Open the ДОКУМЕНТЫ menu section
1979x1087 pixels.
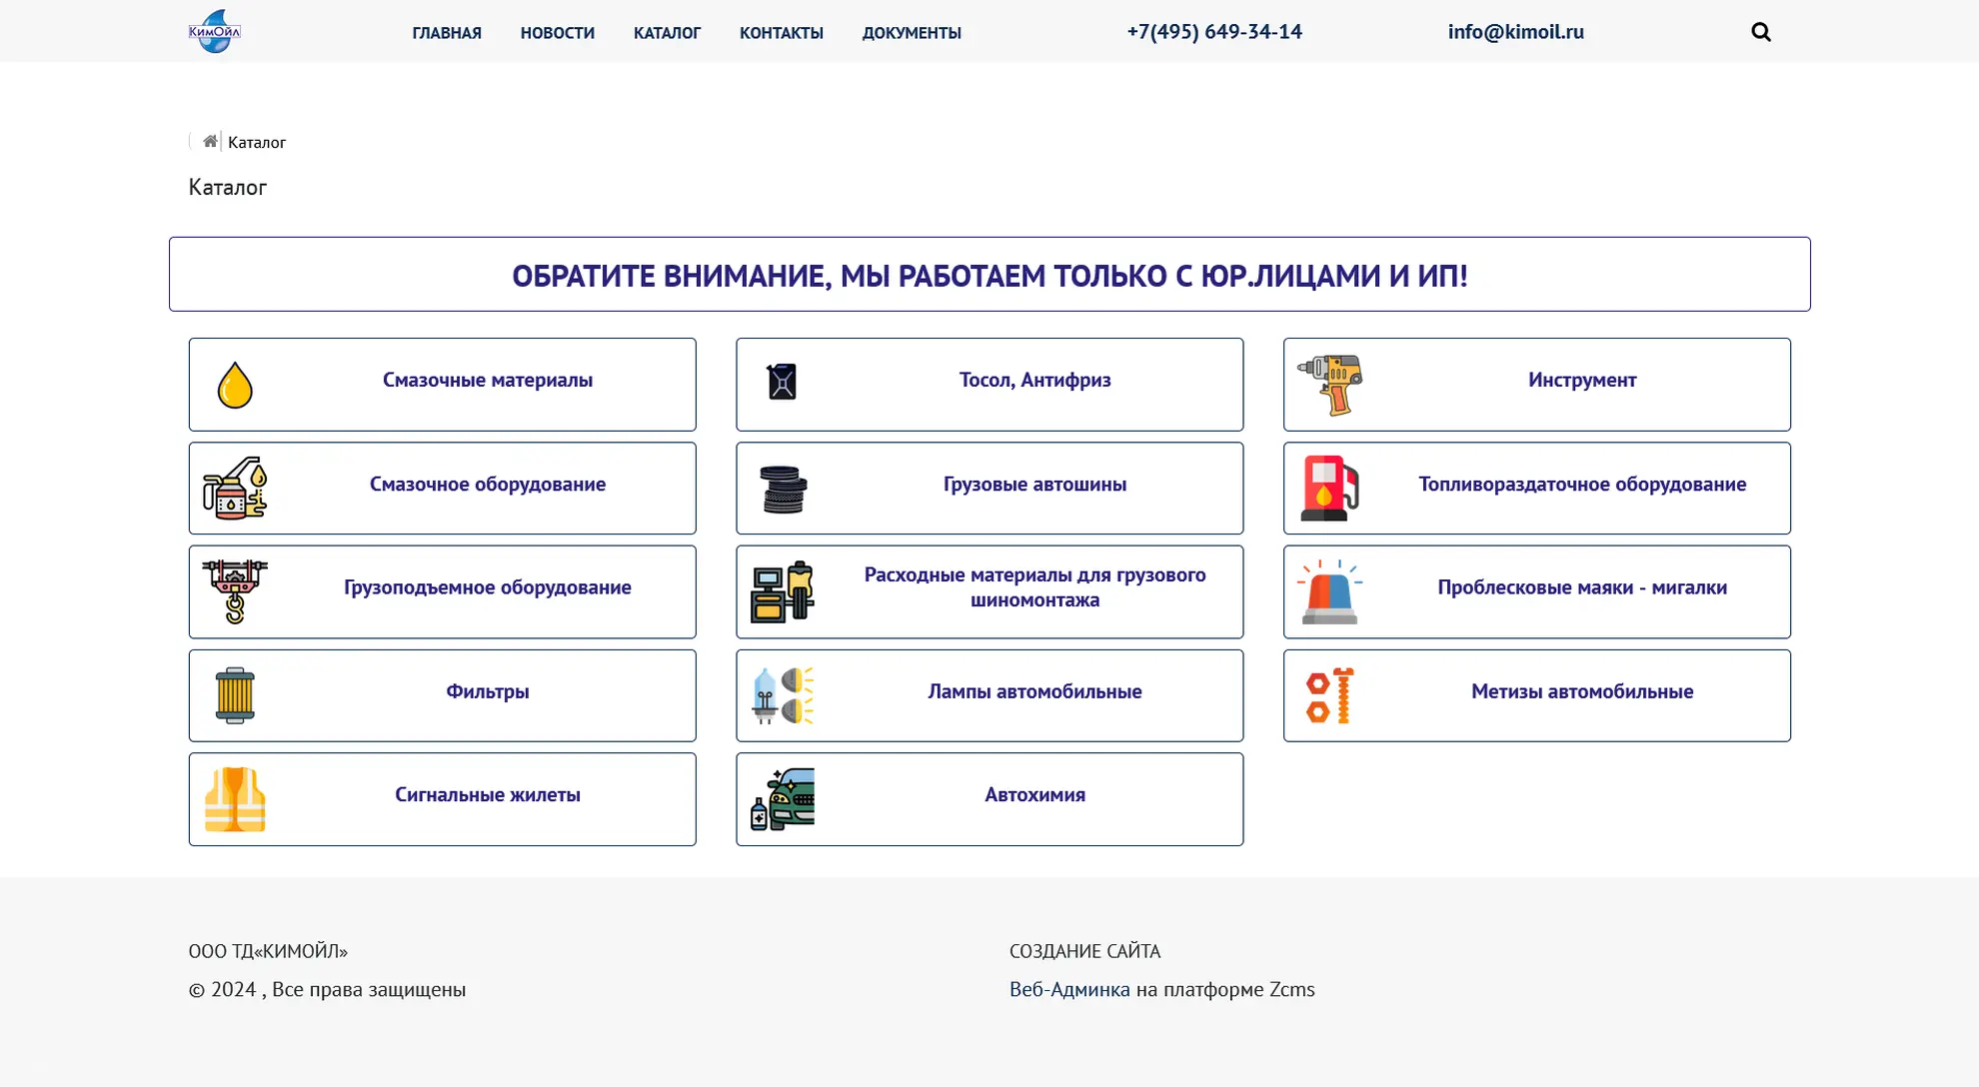coord(911,33)
